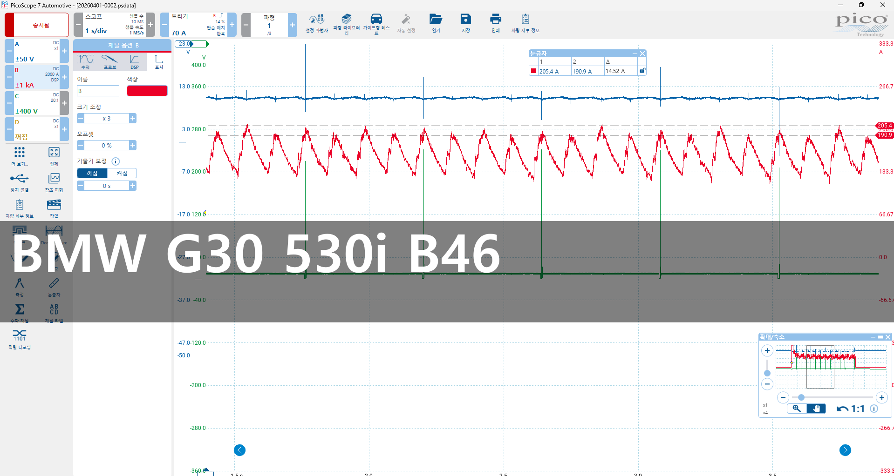Switch to the DSP tab
Viewport: 894px width, 476px height.
point(134,61)
